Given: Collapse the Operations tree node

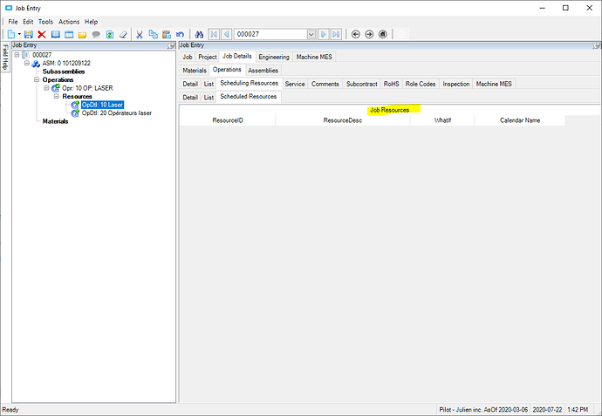Looking at the screenshot, I should (x=37, y=79).
